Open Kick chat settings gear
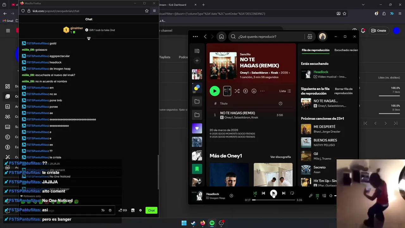The height and width of the screenshot is (228, 405). coord(140,210)
